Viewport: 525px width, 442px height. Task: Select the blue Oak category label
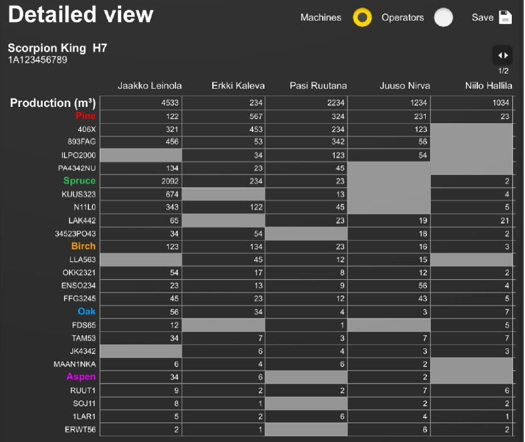pyautogui.click(x=87, y=312)
